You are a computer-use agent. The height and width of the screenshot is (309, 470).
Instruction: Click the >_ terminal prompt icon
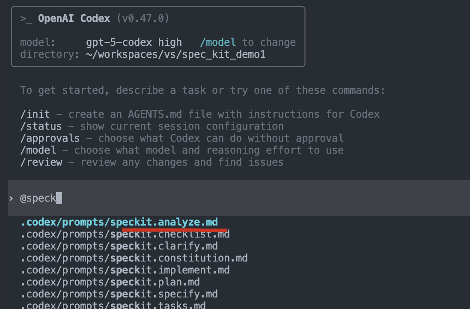tap(26, 19)
